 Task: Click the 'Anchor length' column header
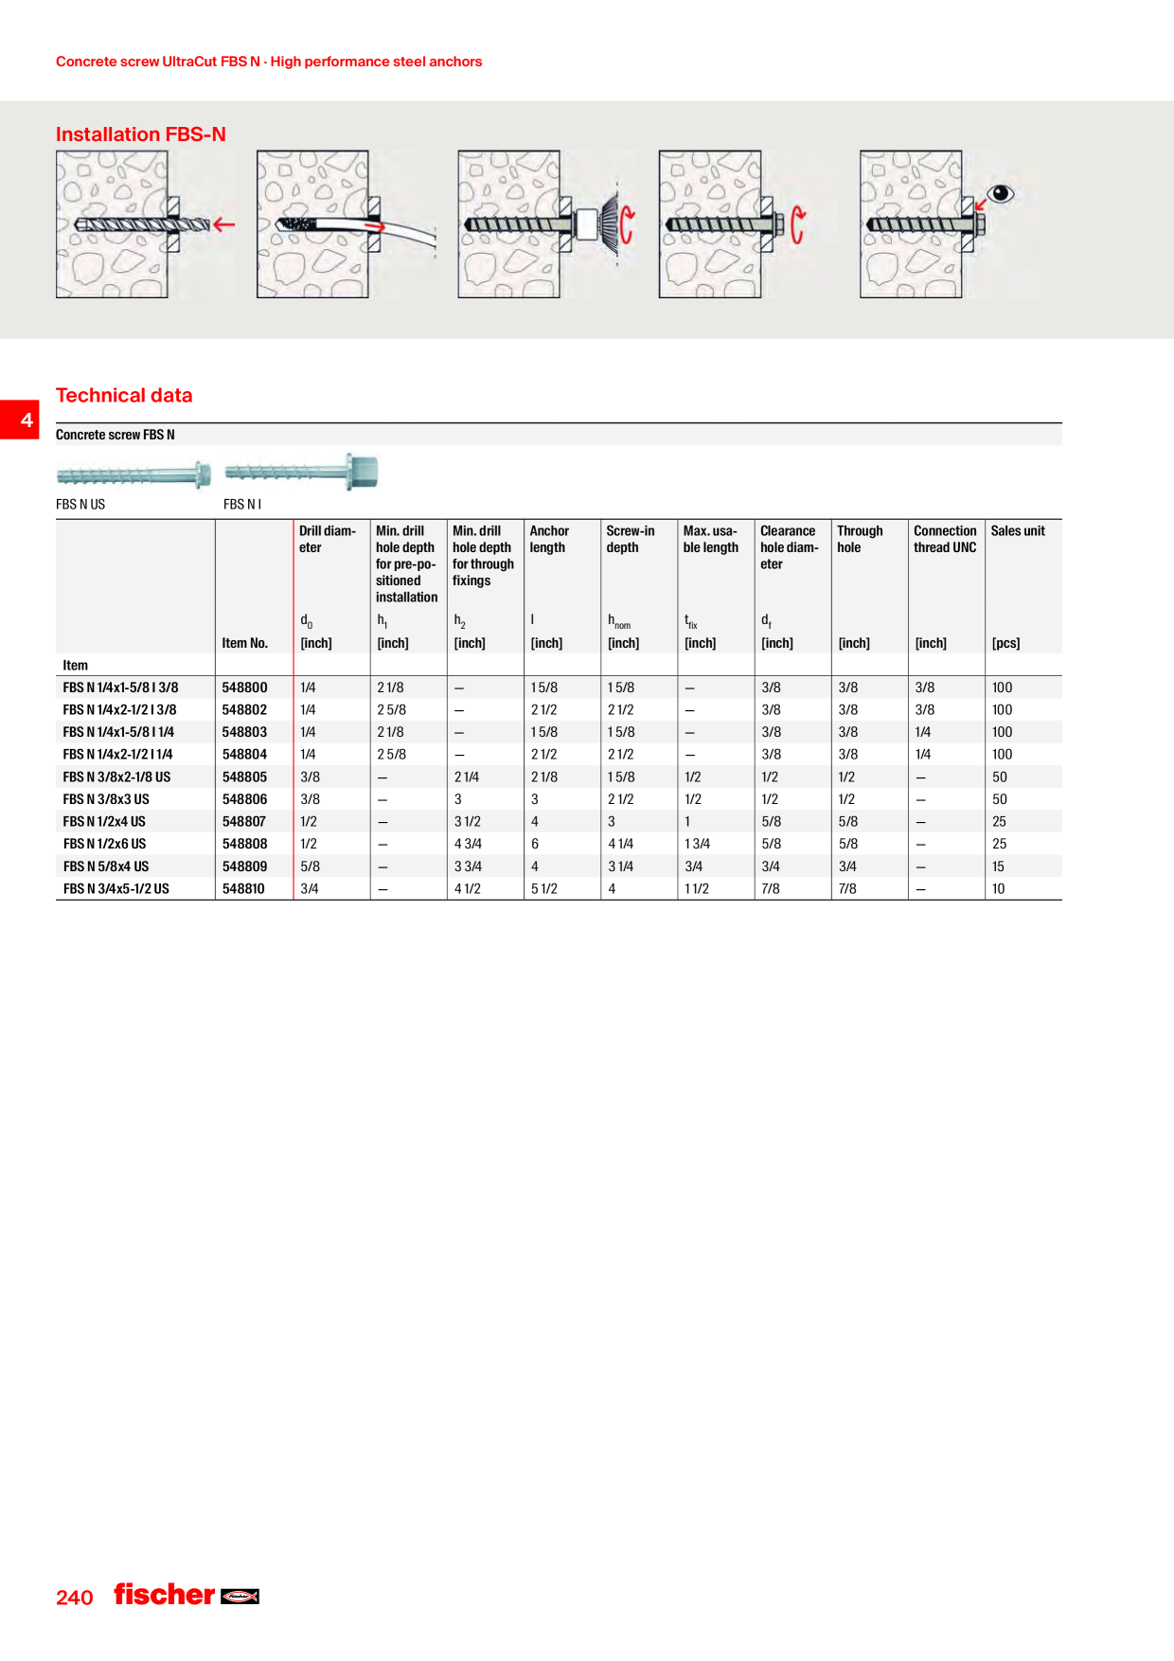[x=549, y=540]
